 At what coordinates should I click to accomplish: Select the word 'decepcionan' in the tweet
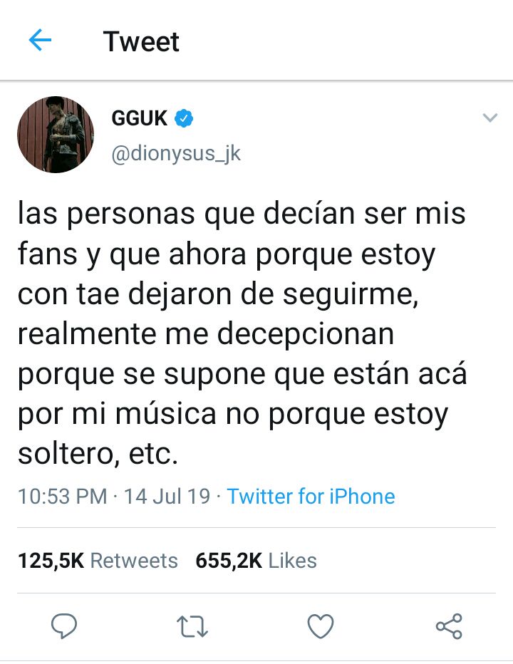(306, 334)
